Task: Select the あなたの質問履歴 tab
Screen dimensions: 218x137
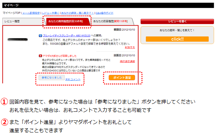Action: pyautogui.click(x=66, y=21)
